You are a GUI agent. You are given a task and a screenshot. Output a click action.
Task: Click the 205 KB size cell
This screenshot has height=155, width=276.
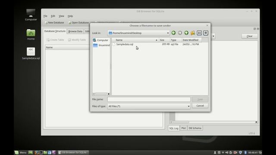[166, 44]
